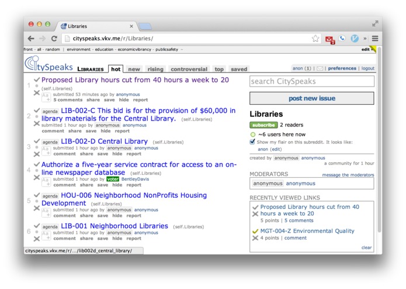Upvote the LIB-001 Neighborhood Libraries post
This screenshot has height=289, width=406.
pos(37,225)
